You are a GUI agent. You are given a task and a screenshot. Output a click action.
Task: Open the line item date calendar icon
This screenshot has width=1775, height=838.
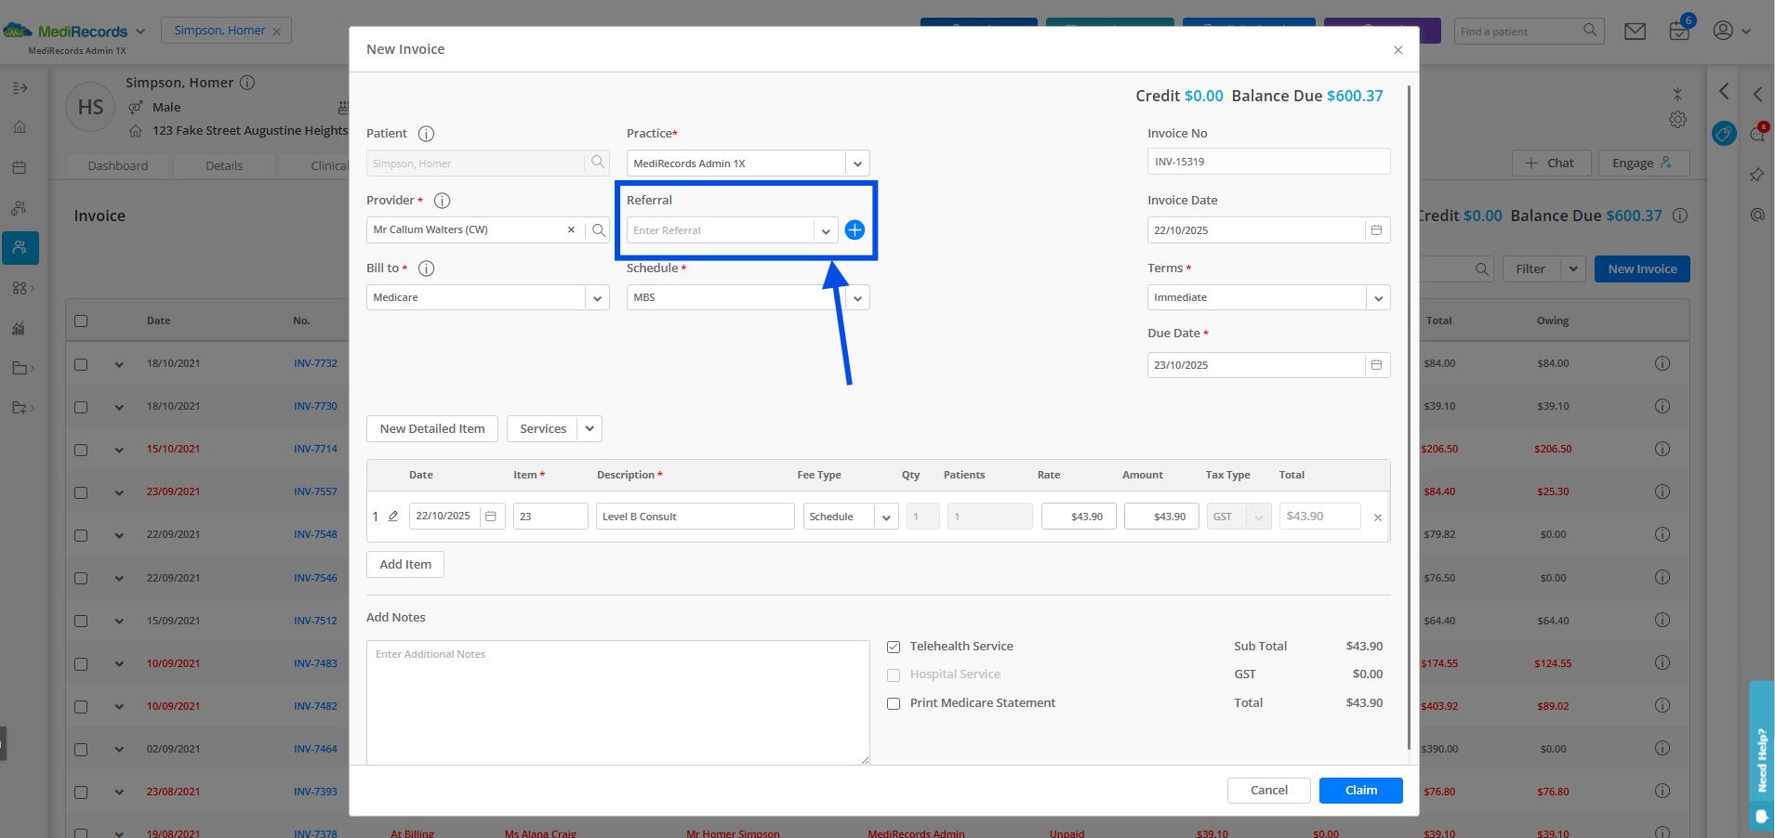click(x=491, y=517)
